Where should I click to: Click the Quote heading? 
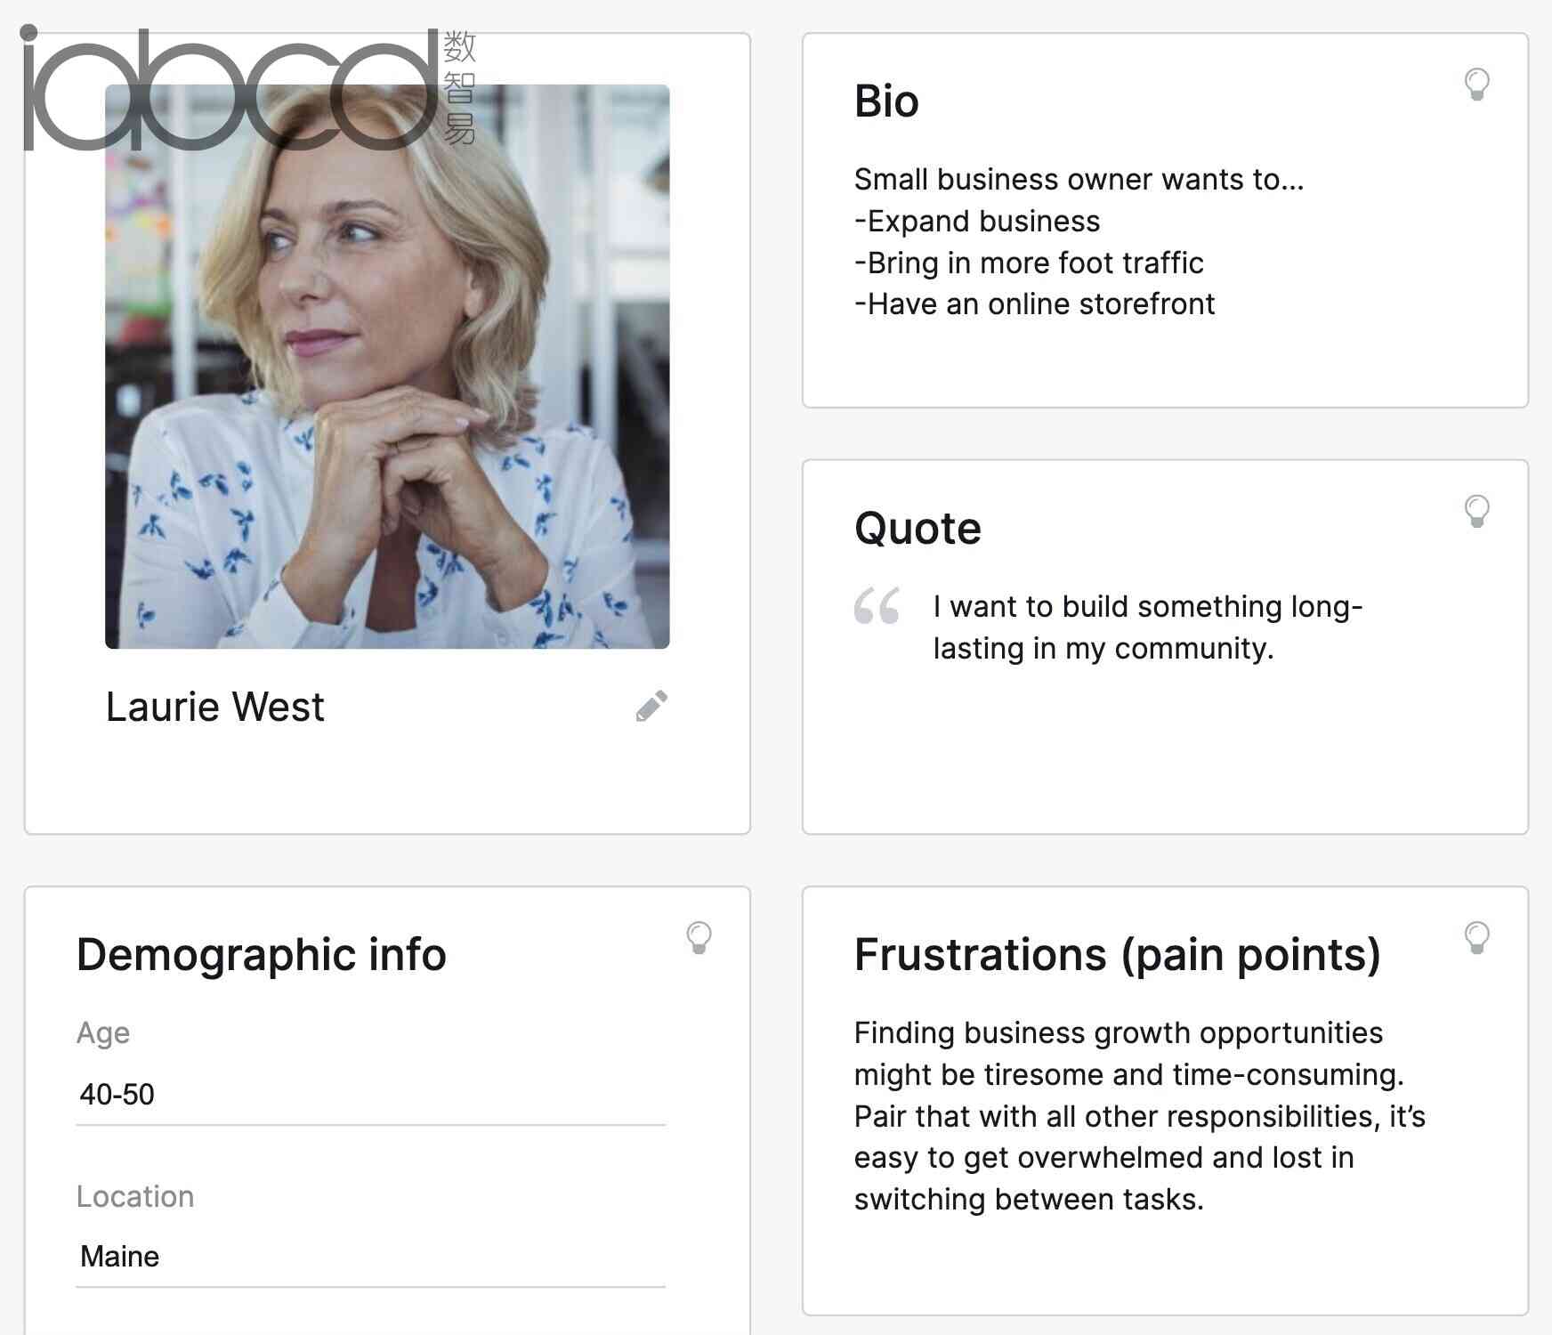click(x=917, y=529)
